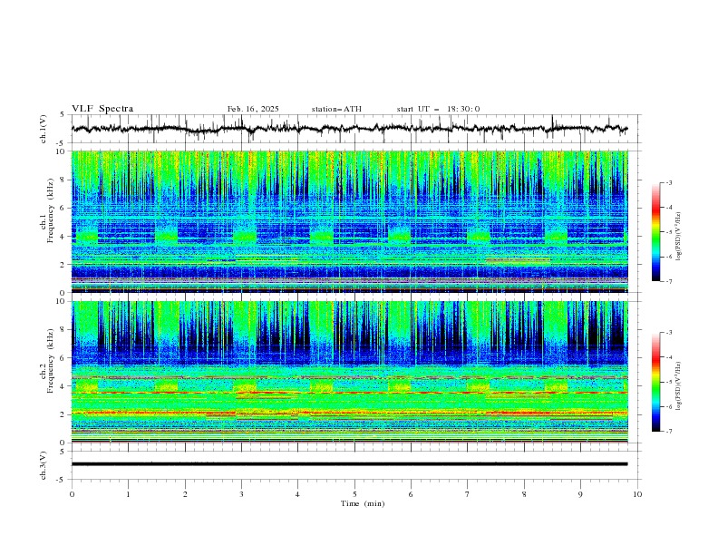Click time axis tick label "1"
The image size is (718, 555).
point(128,494)
